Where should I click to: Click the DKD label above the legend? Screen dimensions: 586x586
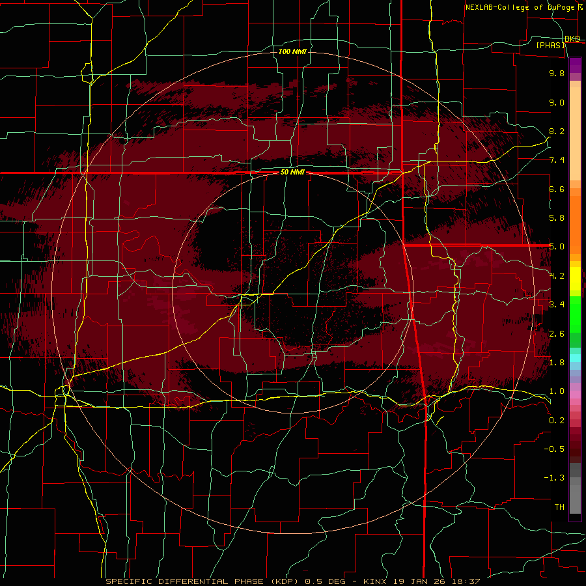tap(572, 38)
